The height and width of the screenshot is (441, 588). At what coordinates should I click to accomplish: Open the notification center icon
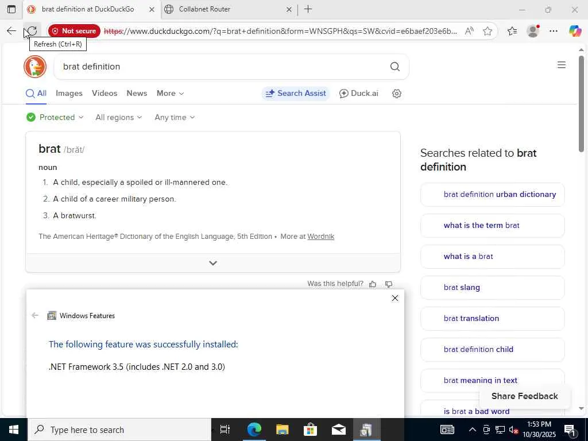tap(570, 430)
